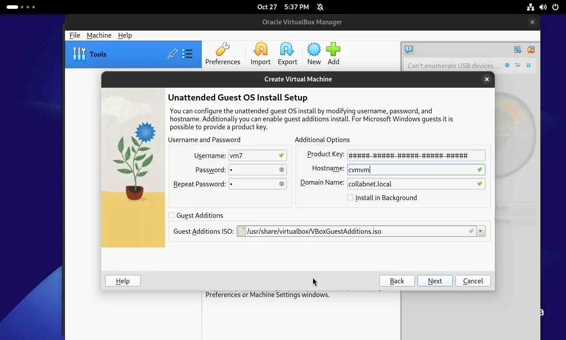
Task: Click the Cancel button
Action: pyautogui.click(x=473, y=281)
